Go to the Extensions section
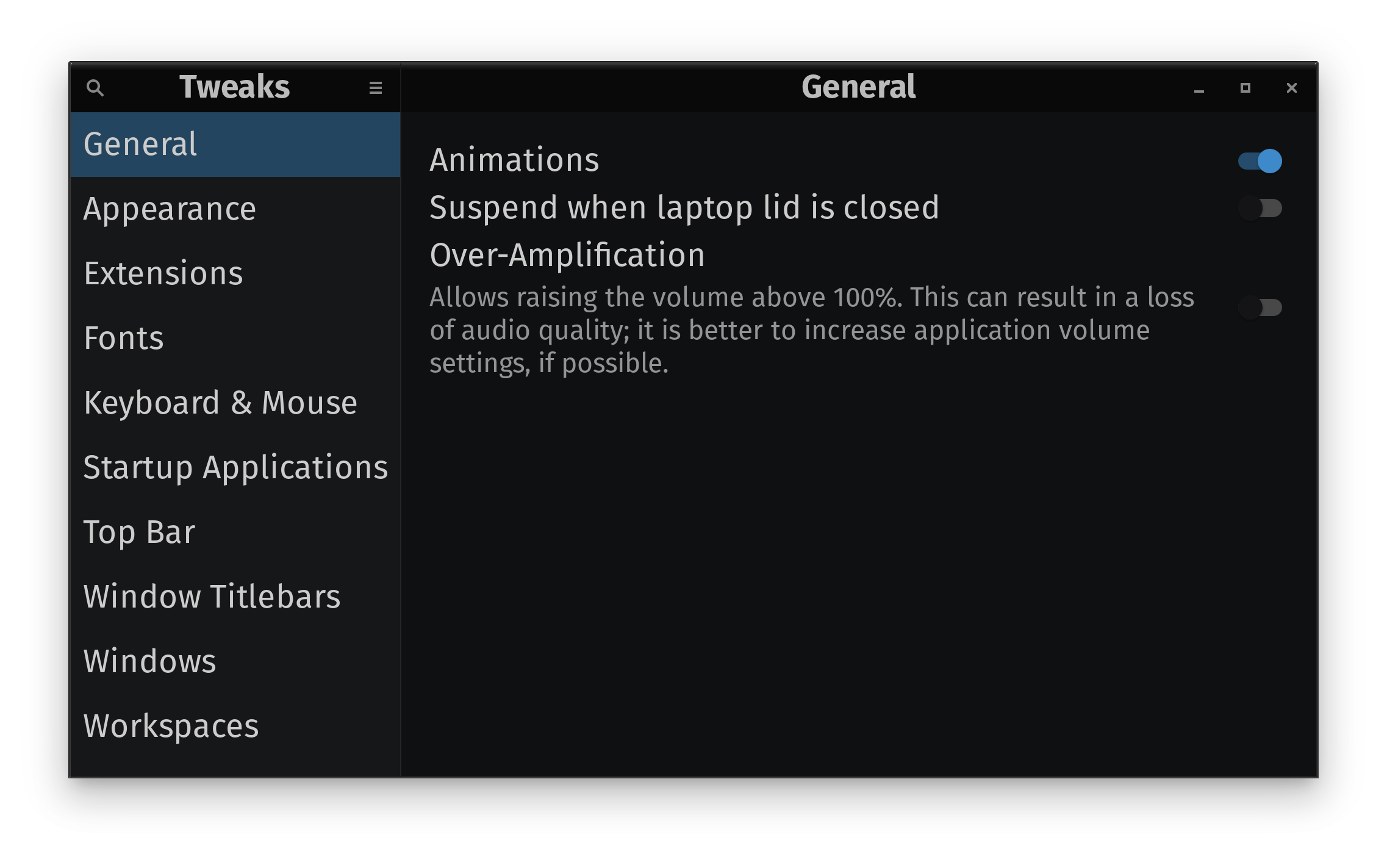Image resolution: width=1387 pixels, height=854 pixels. pos(235,274)
